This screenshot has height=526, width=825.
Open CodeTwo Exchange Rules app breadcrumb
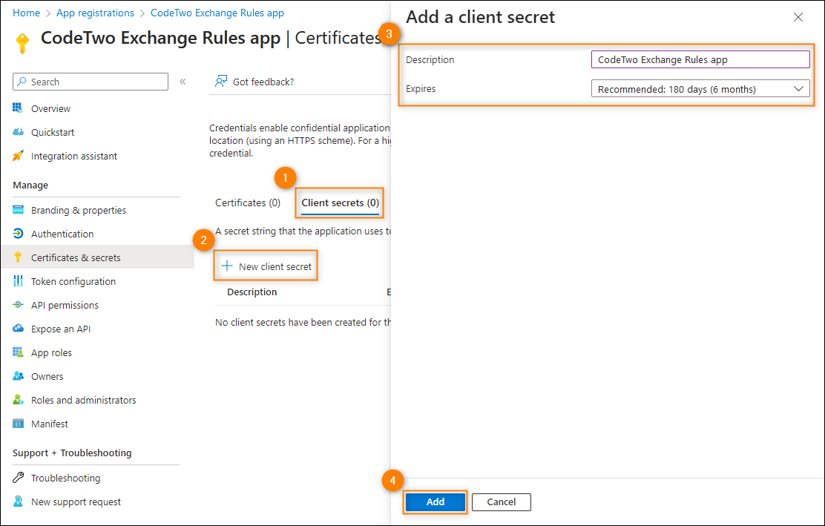(x=217, y=13)
